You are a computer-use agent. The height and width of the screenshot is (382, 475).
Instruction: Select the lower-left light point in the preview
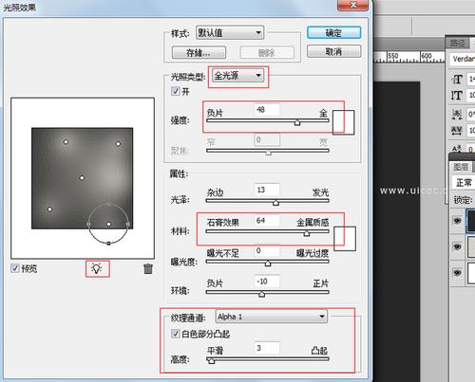click(49, 209)
